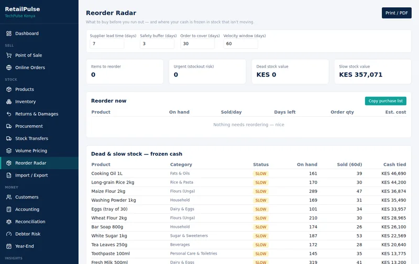Click the Maize Flour 2kg product
419x264 pixels.
click(108, 191)
